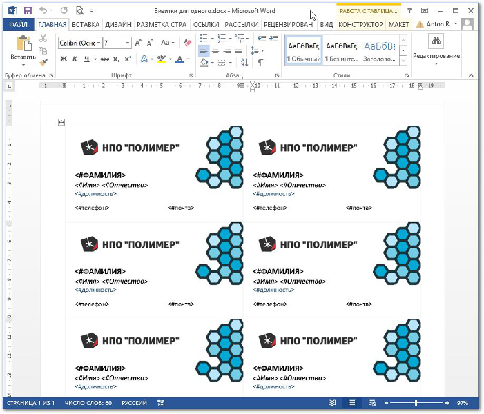Viewport: 484px width, 414px height.
Task: Open the Paragraph dialog launcher
Action: (x=277, y=75)
